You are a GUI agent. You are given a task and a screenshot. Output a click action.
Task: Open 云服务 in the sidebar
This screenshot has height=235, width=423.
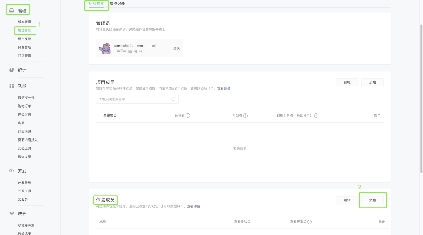click(x=23, y=199)
